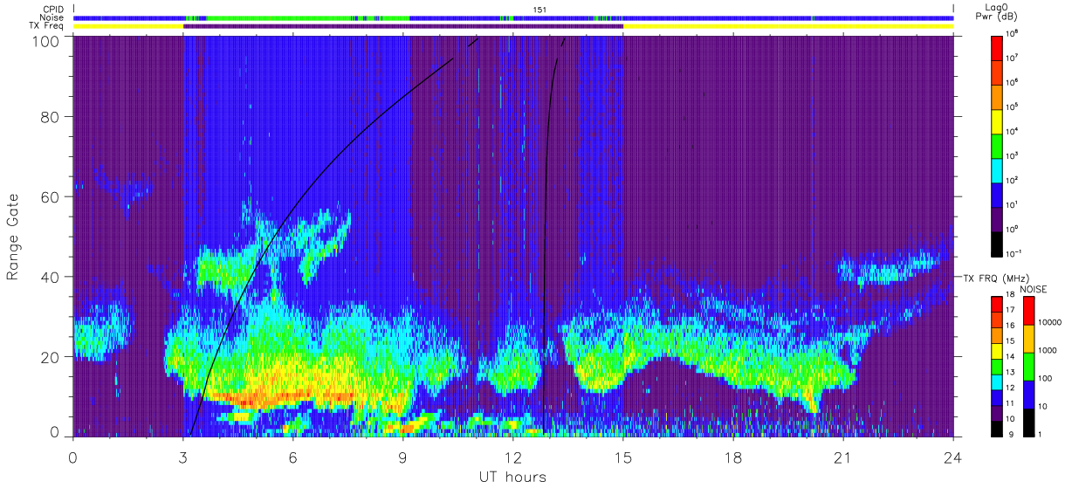This screenshot has height=495, width=1072.
Task: Click x-axis tick label '18'
Action: tap(732, 457)
